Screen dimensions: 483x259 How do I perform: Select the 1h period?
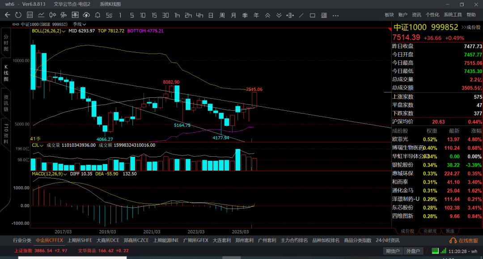177,15
